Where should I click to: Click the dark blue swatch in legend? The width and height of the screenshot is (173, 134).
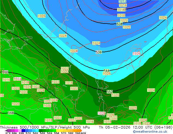pos(23,130)
